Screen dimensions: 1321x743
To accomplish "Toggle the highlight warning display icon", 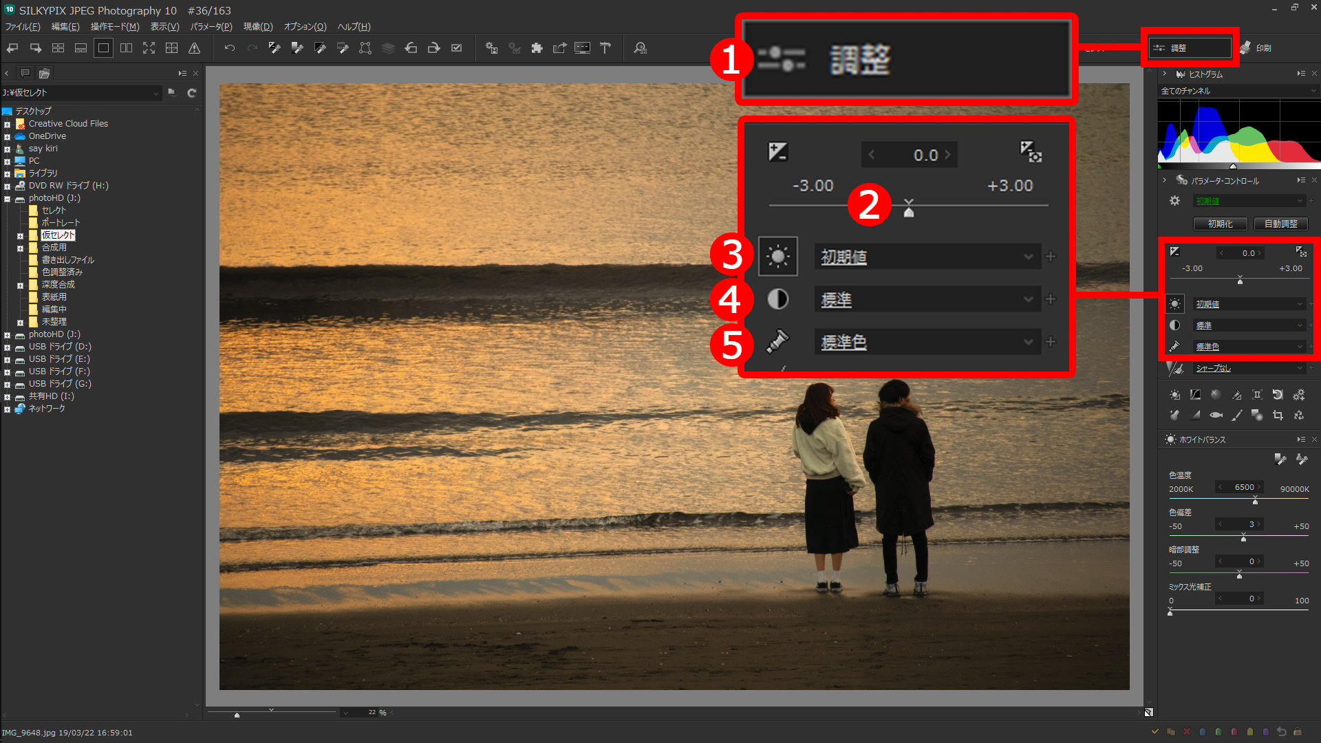I will (195, 48).
